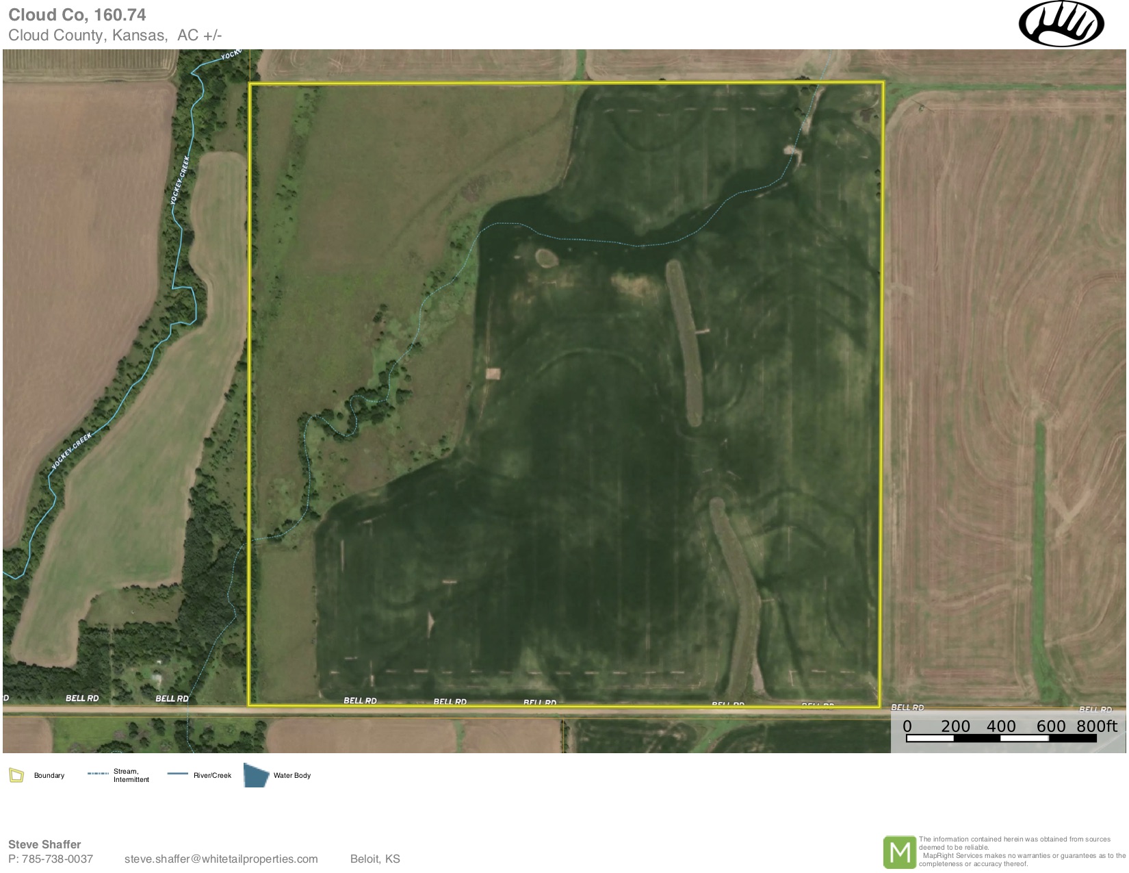Viewport: 1129px width, 873px height.
Task: Click the 'Water Body' legend label
Action: point(292,776)
